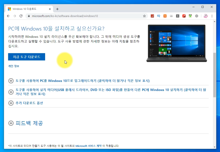Open Chrome's three-dot menu
This screenshot has height=152, width=220.
pyautogui.click(x=212, y=16)
